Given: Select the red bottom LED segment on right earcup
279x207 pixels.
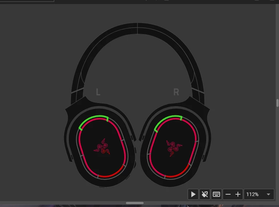Looking at the screenshot, I should click(x=178, y=172).
